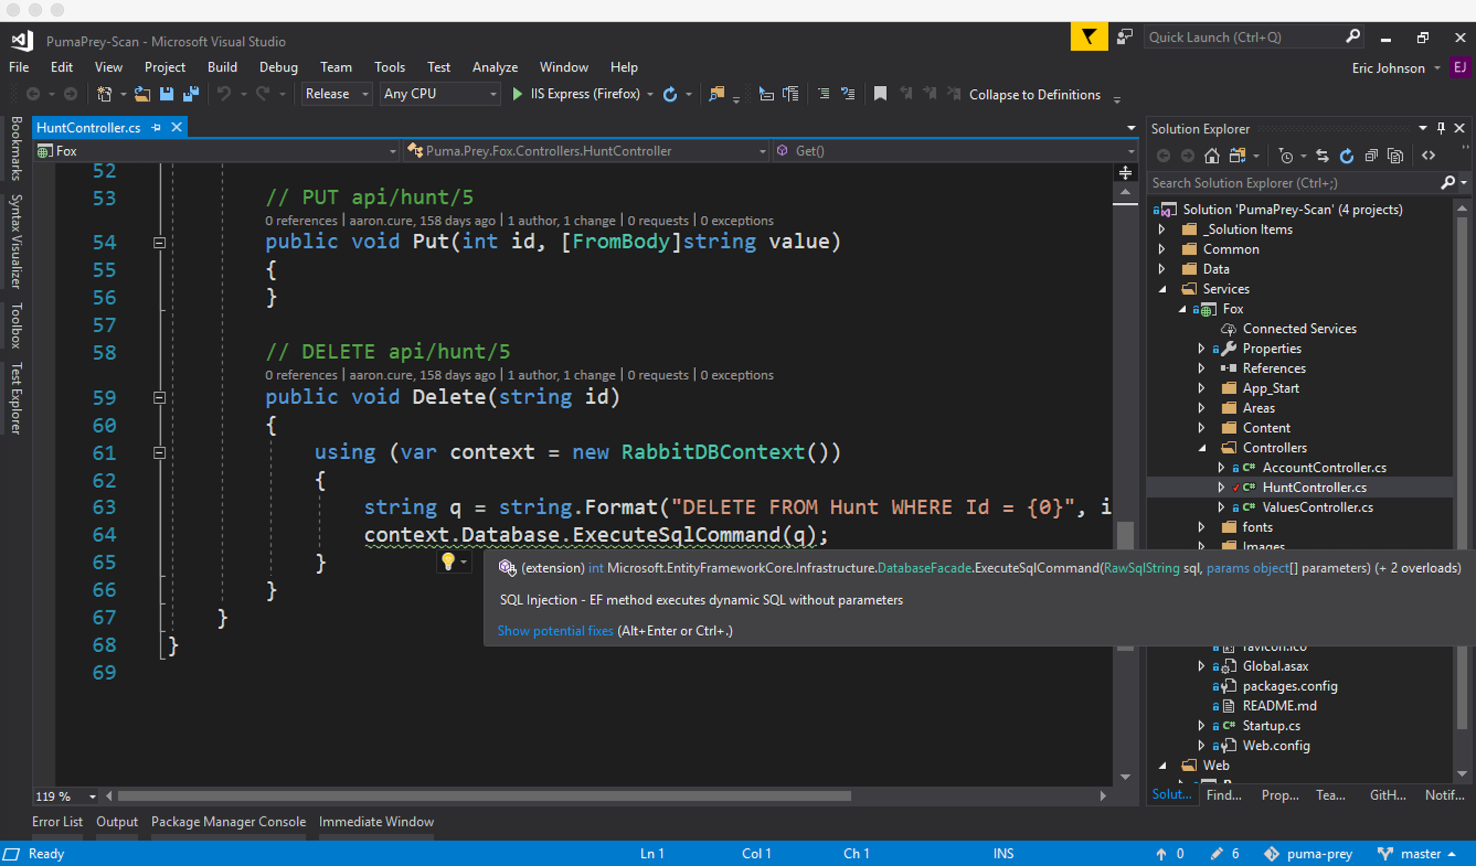Click Show potential fixes link

[x=555, y=631]
